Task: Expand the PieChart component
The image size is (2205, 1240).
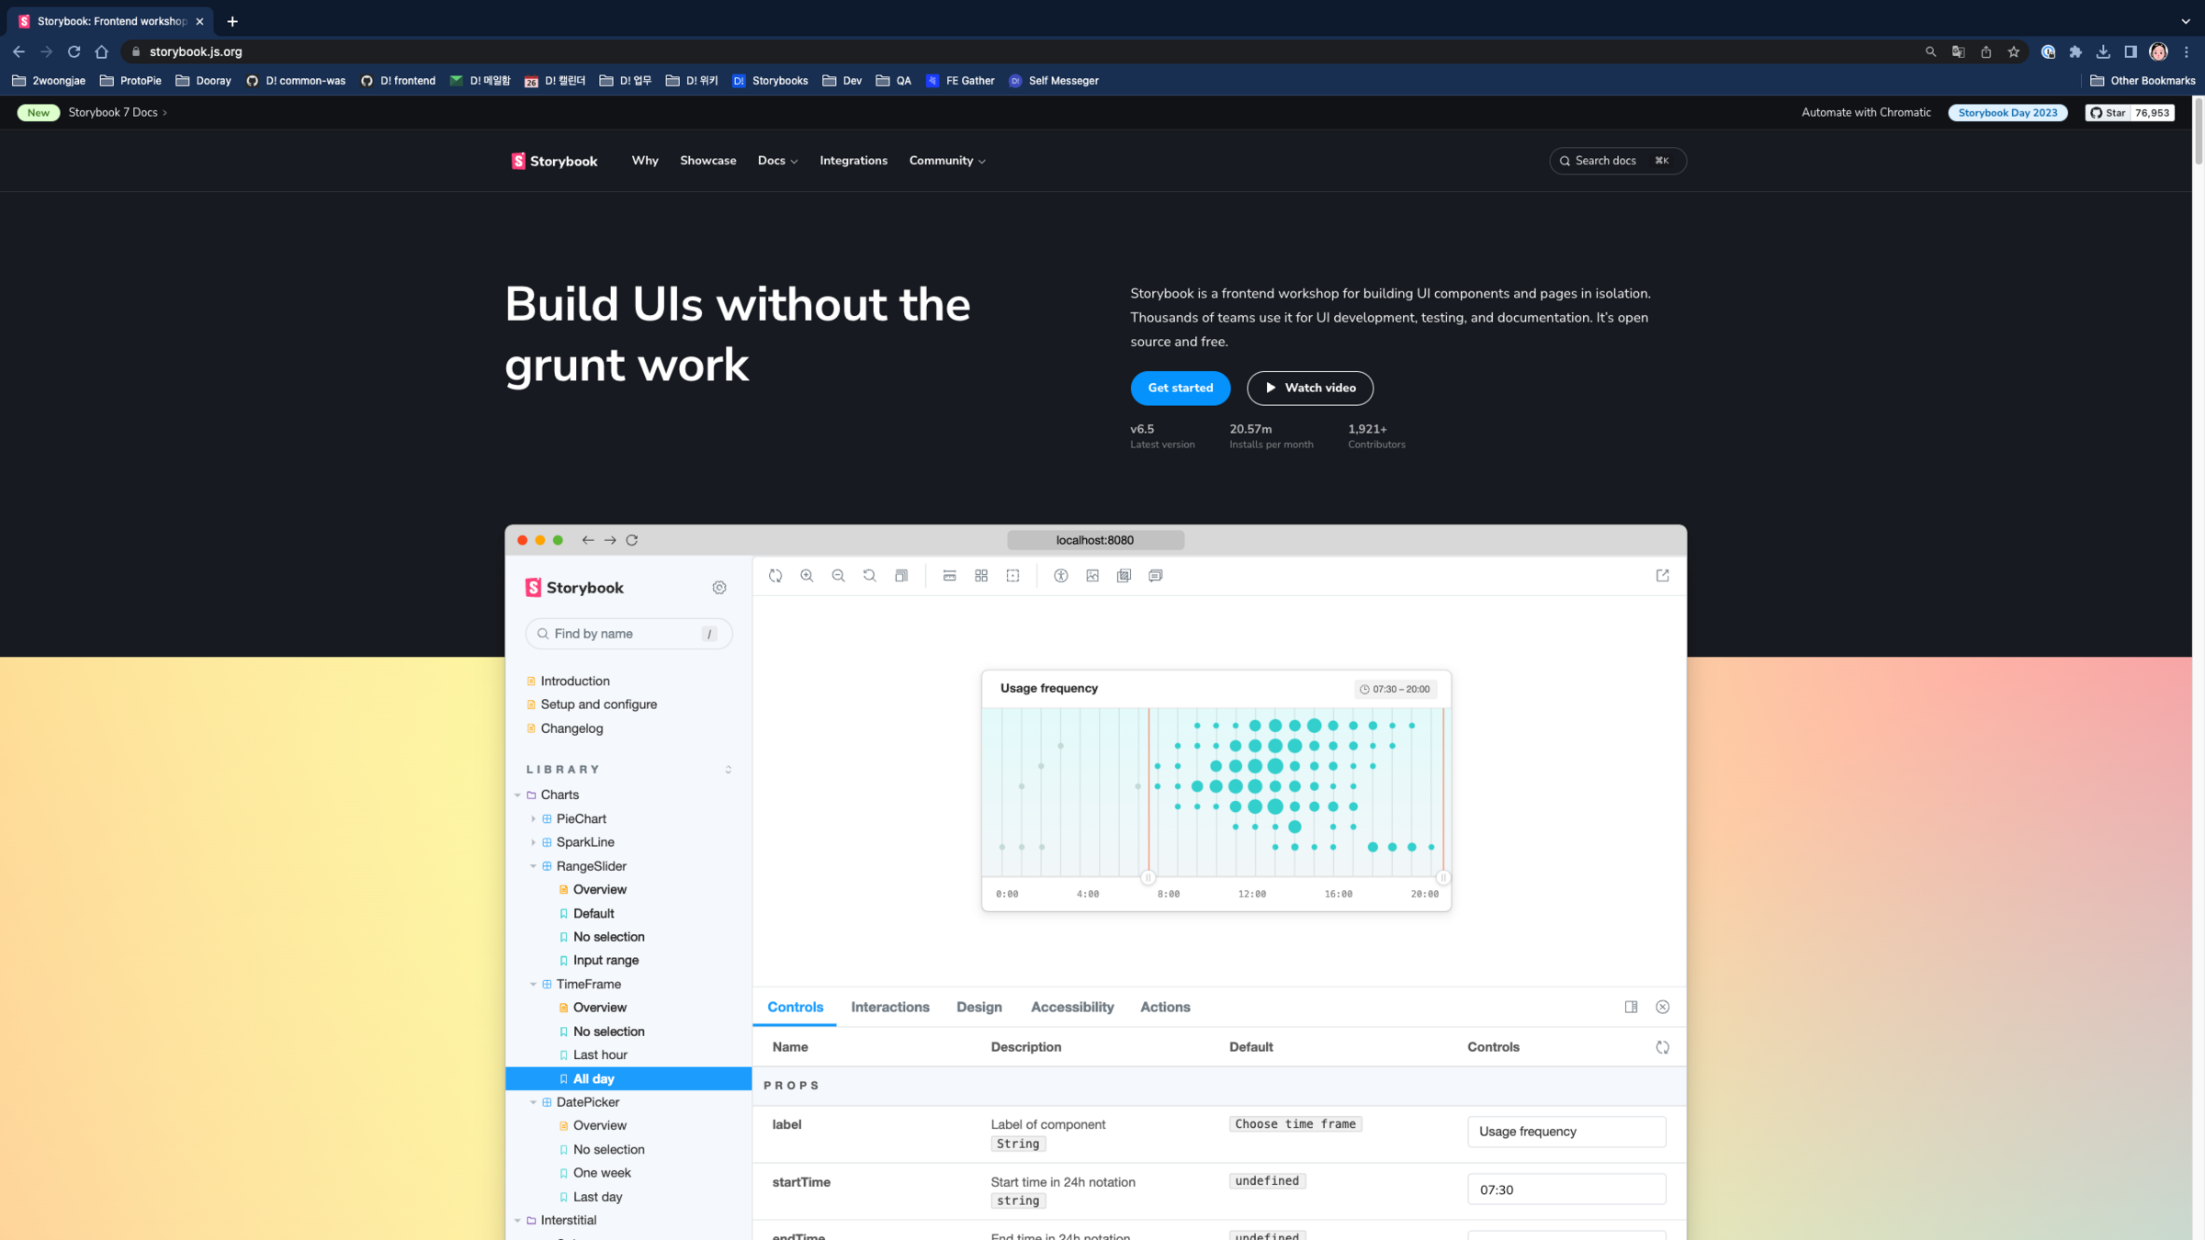Action: click(x=533, y=819)
